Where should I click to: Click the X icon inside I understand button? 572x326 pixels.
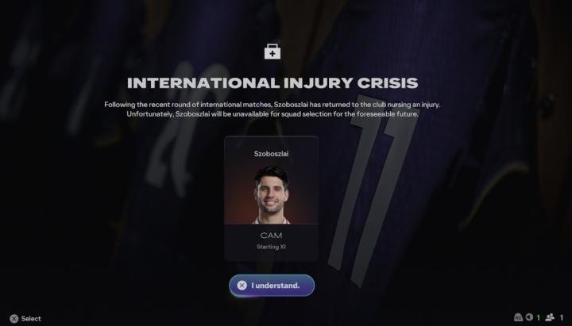point(242,286)
